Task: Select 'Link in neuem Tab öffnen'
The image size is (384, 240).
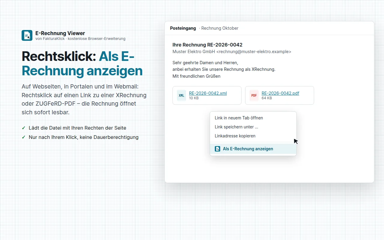Action: (x=253, y=118)
